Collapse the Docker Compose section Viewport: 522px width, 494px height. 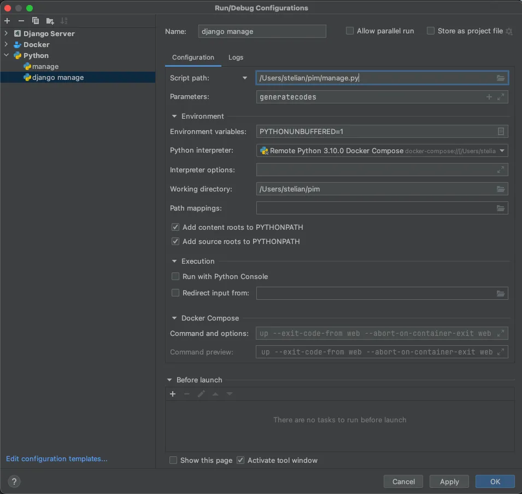(174, 318)
